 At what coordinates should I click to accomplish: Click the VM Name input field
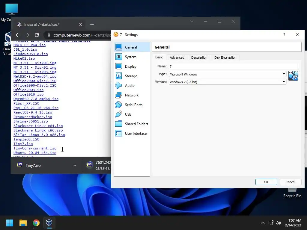(x=233, y=66)
